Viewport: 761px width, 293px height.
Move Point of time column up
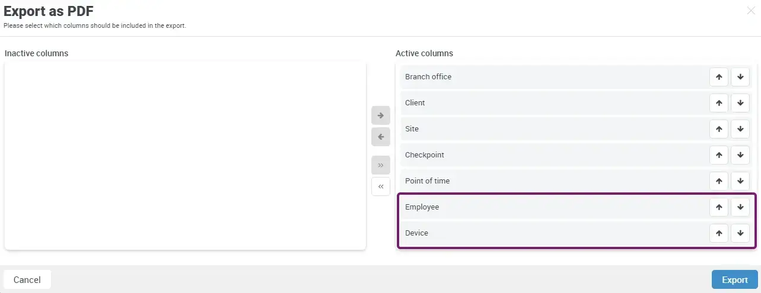pyautogui.click(x=719, y=181)
